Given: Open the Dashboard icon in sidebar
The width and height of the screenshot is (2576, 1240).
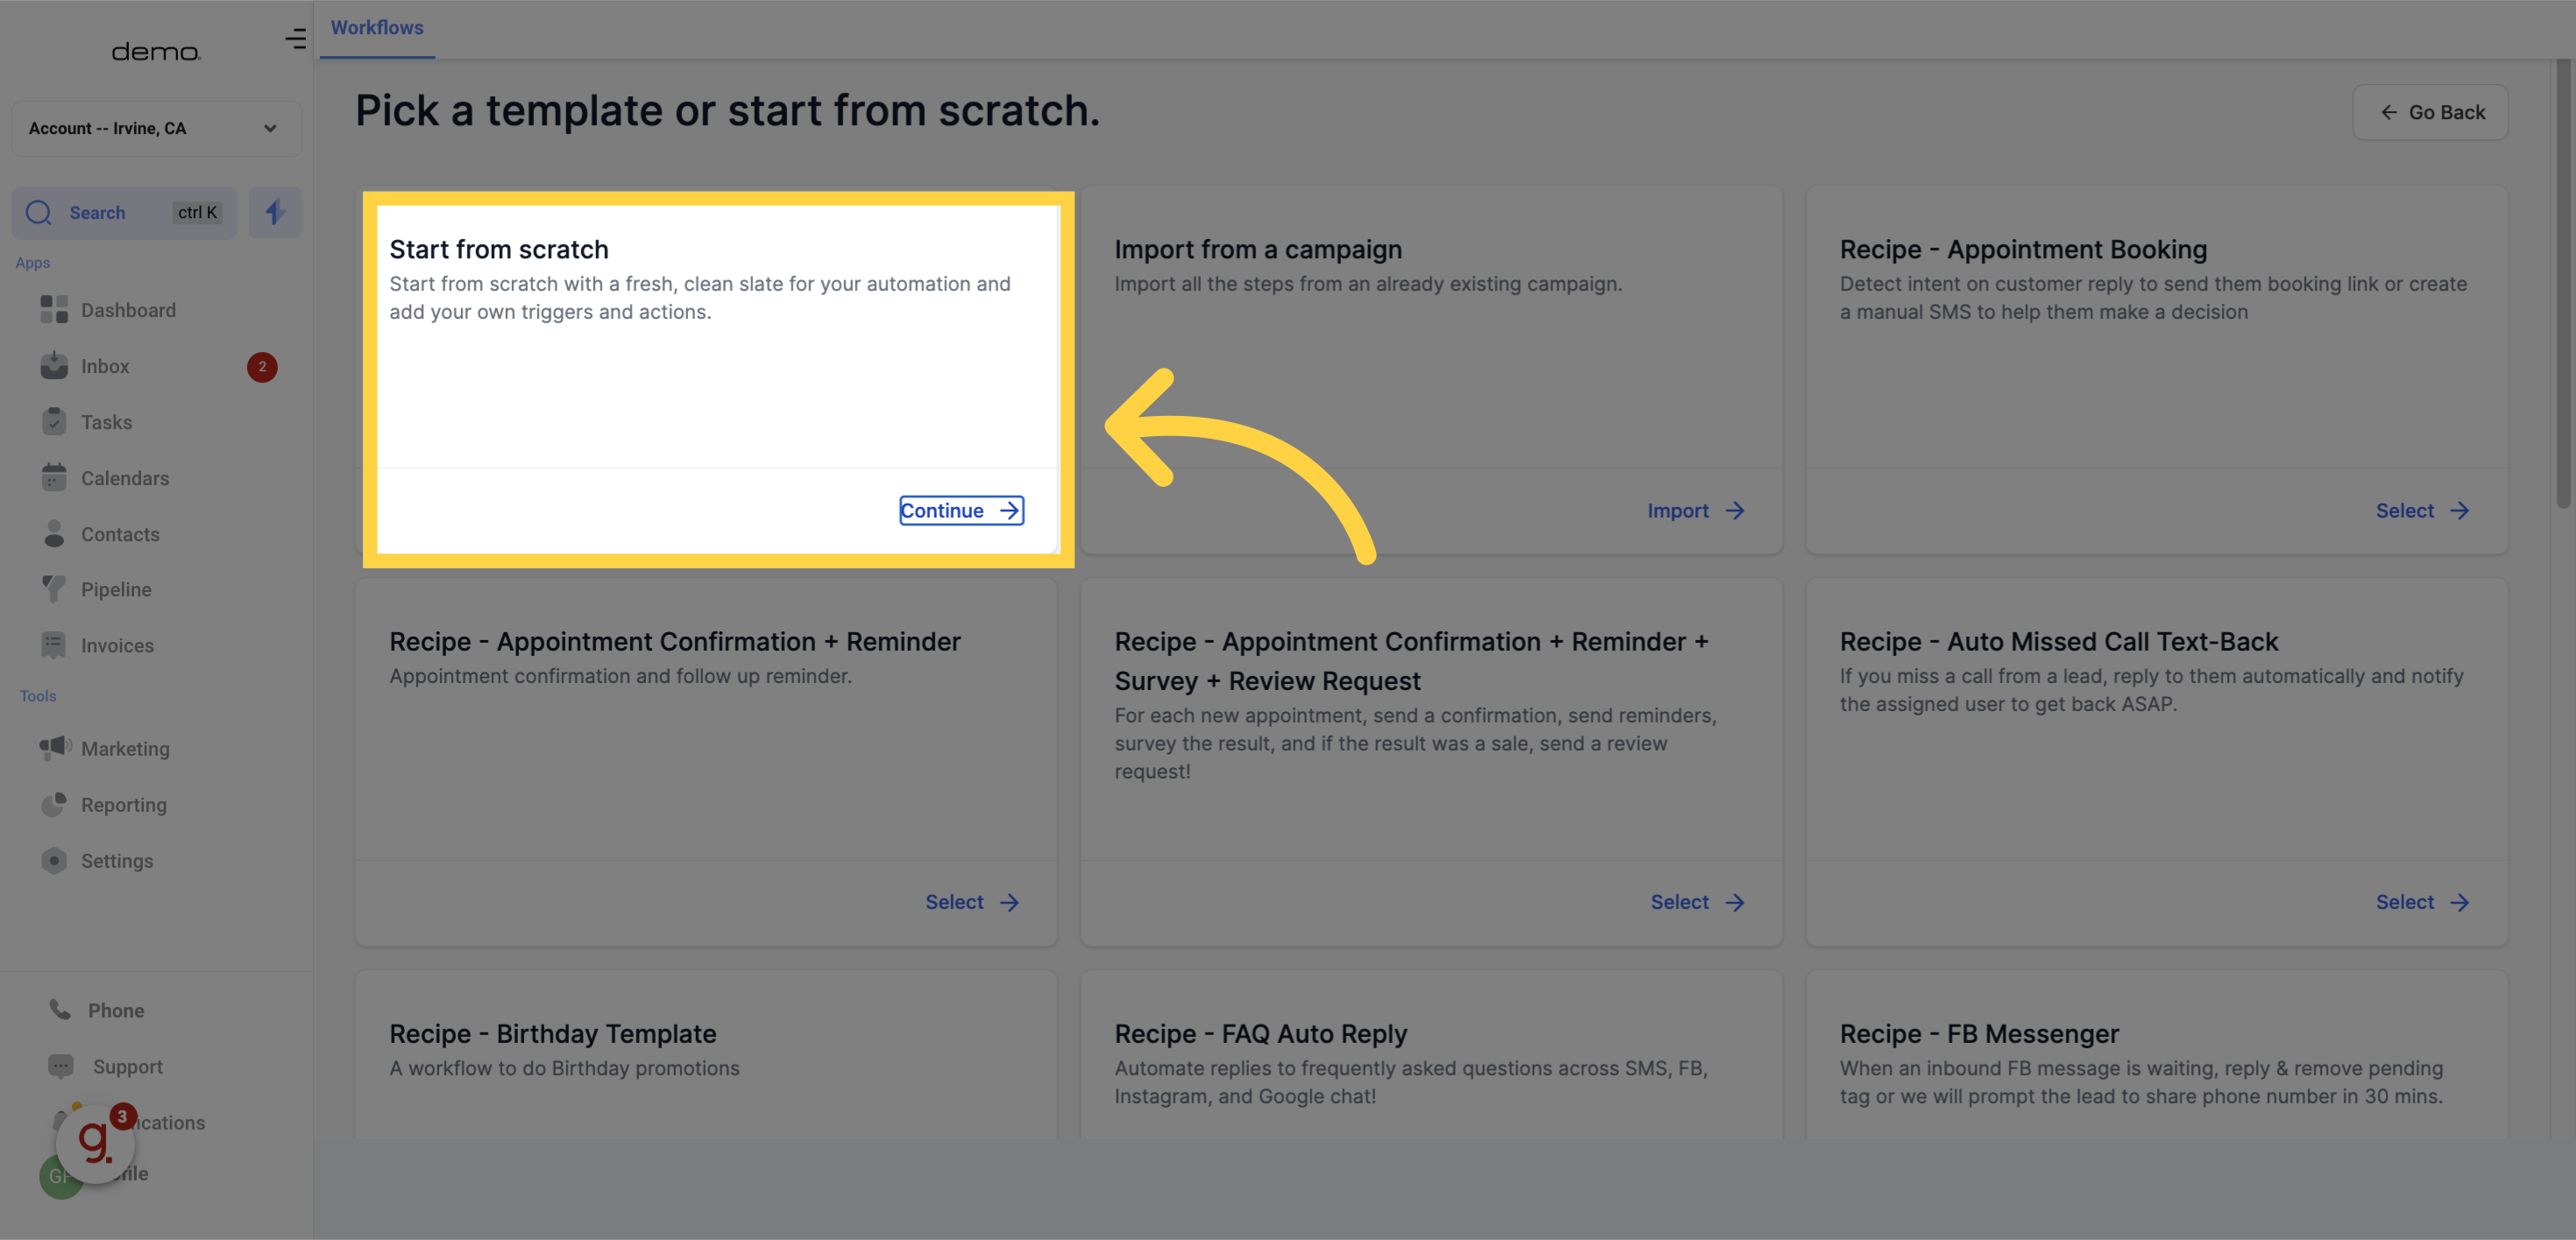Looking at the screenshot, I should tap(54, 310).
